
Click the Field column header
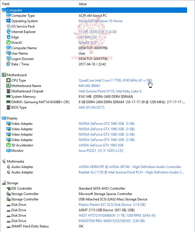click(38, 4)
